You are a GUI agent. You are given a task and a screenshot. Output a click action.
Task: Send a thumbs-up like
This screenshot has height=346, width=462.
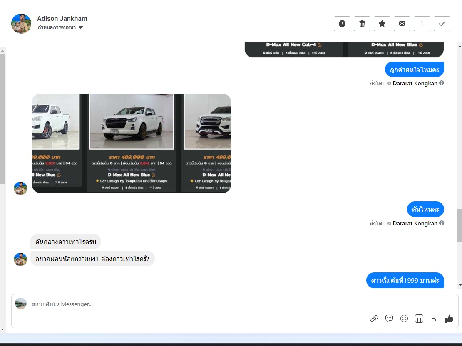coord(449,319)
